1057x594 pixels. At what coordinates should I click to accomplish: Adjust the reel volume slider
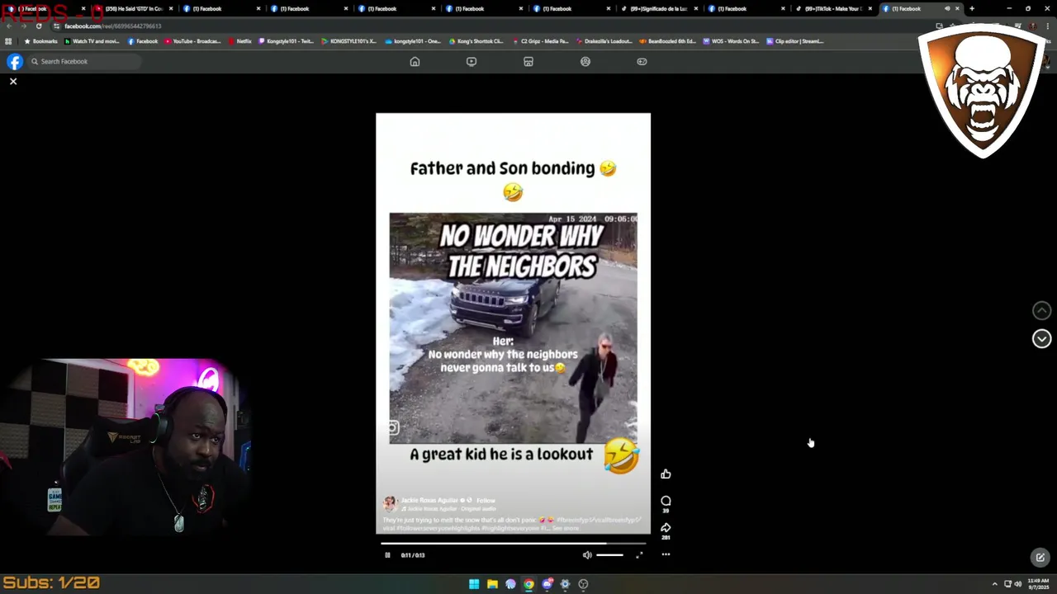(609, 555)
